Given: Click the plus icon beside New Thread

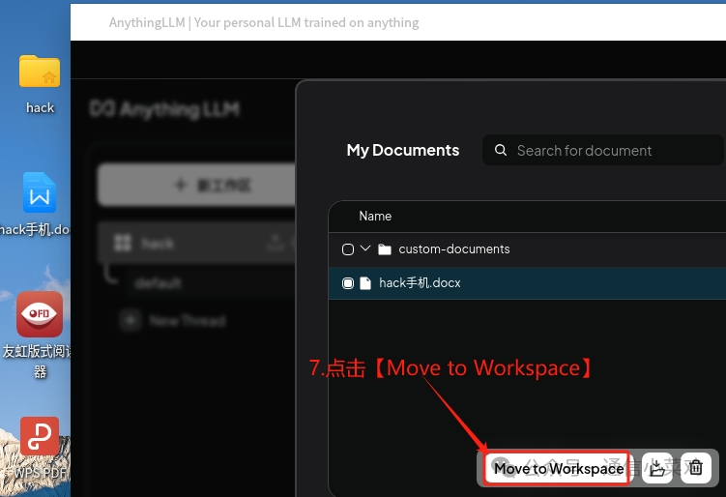Looking at the screenshot, I should pos(131,320).
